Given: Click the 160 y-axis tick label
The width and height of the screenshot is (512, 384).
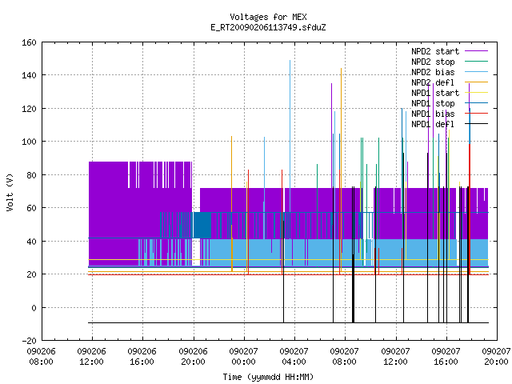Looking at the screenshot, I should (x=29, y=42).
